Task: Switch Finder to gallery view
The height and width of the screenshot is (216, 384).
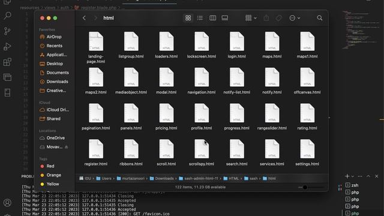Action: click(224, 18)
